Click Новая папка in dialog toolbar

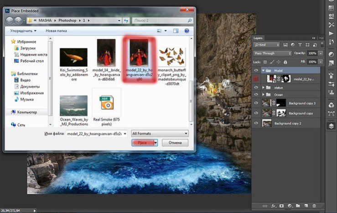56,31
